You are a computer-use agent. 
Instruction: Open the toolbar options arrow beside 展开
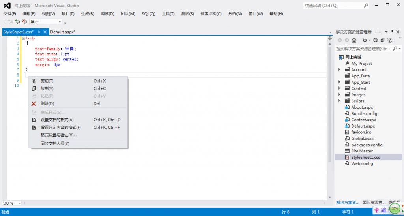pyautogui.click(x=65, y=23)
